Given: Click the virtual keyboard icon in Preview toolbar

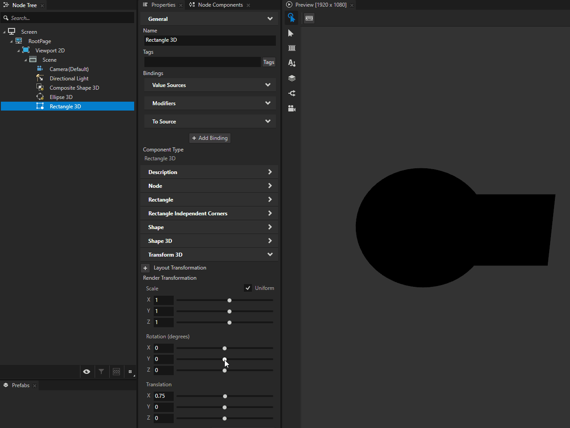Looking at the screenshot, I should click(x=309, y=18).
